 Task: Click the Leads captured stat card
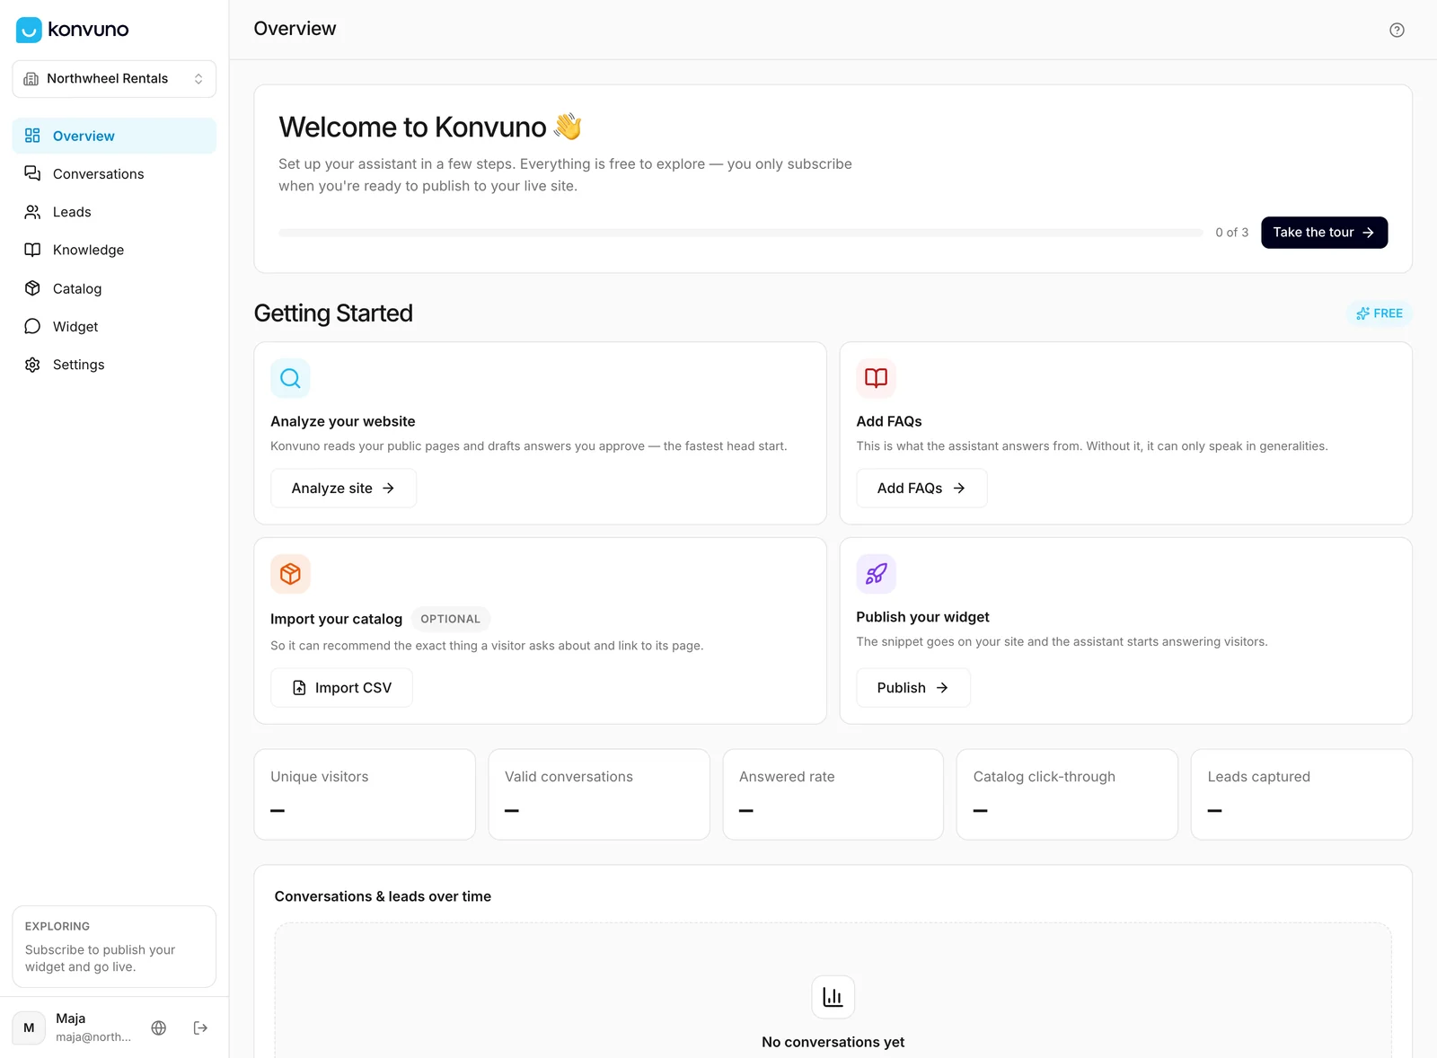point(1301,795)
